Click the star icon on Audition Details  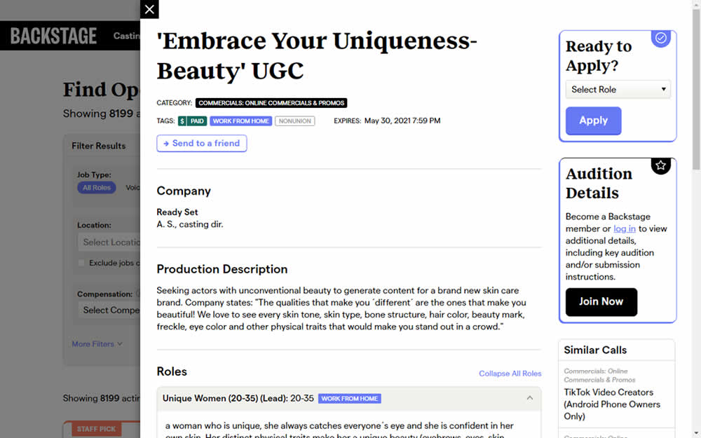point(660,165)
